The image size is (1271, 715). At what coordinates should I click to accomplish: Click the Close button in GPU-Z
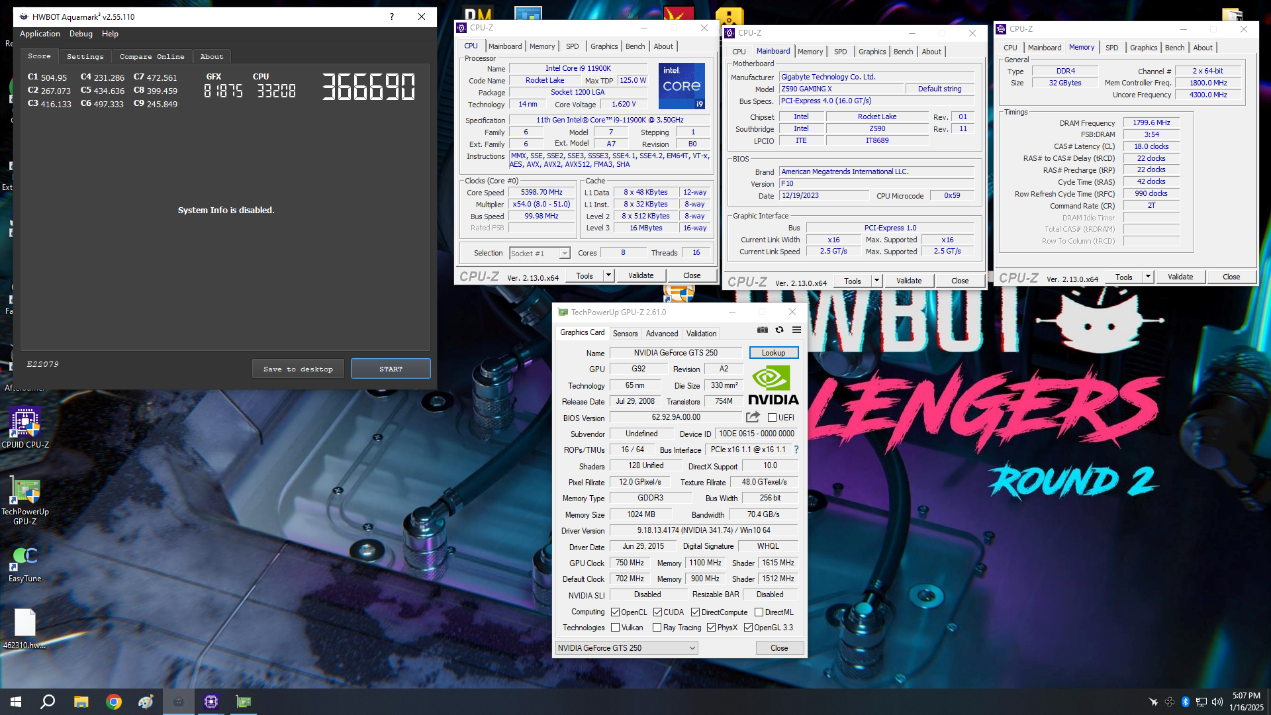[779, 648]
